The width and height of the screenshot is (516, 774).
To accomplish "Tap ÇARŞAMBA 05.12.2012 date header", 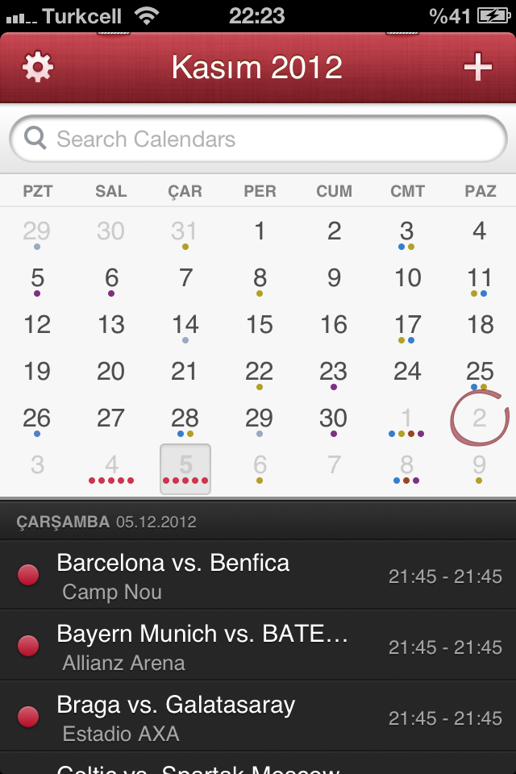I will tap(106, 522).
